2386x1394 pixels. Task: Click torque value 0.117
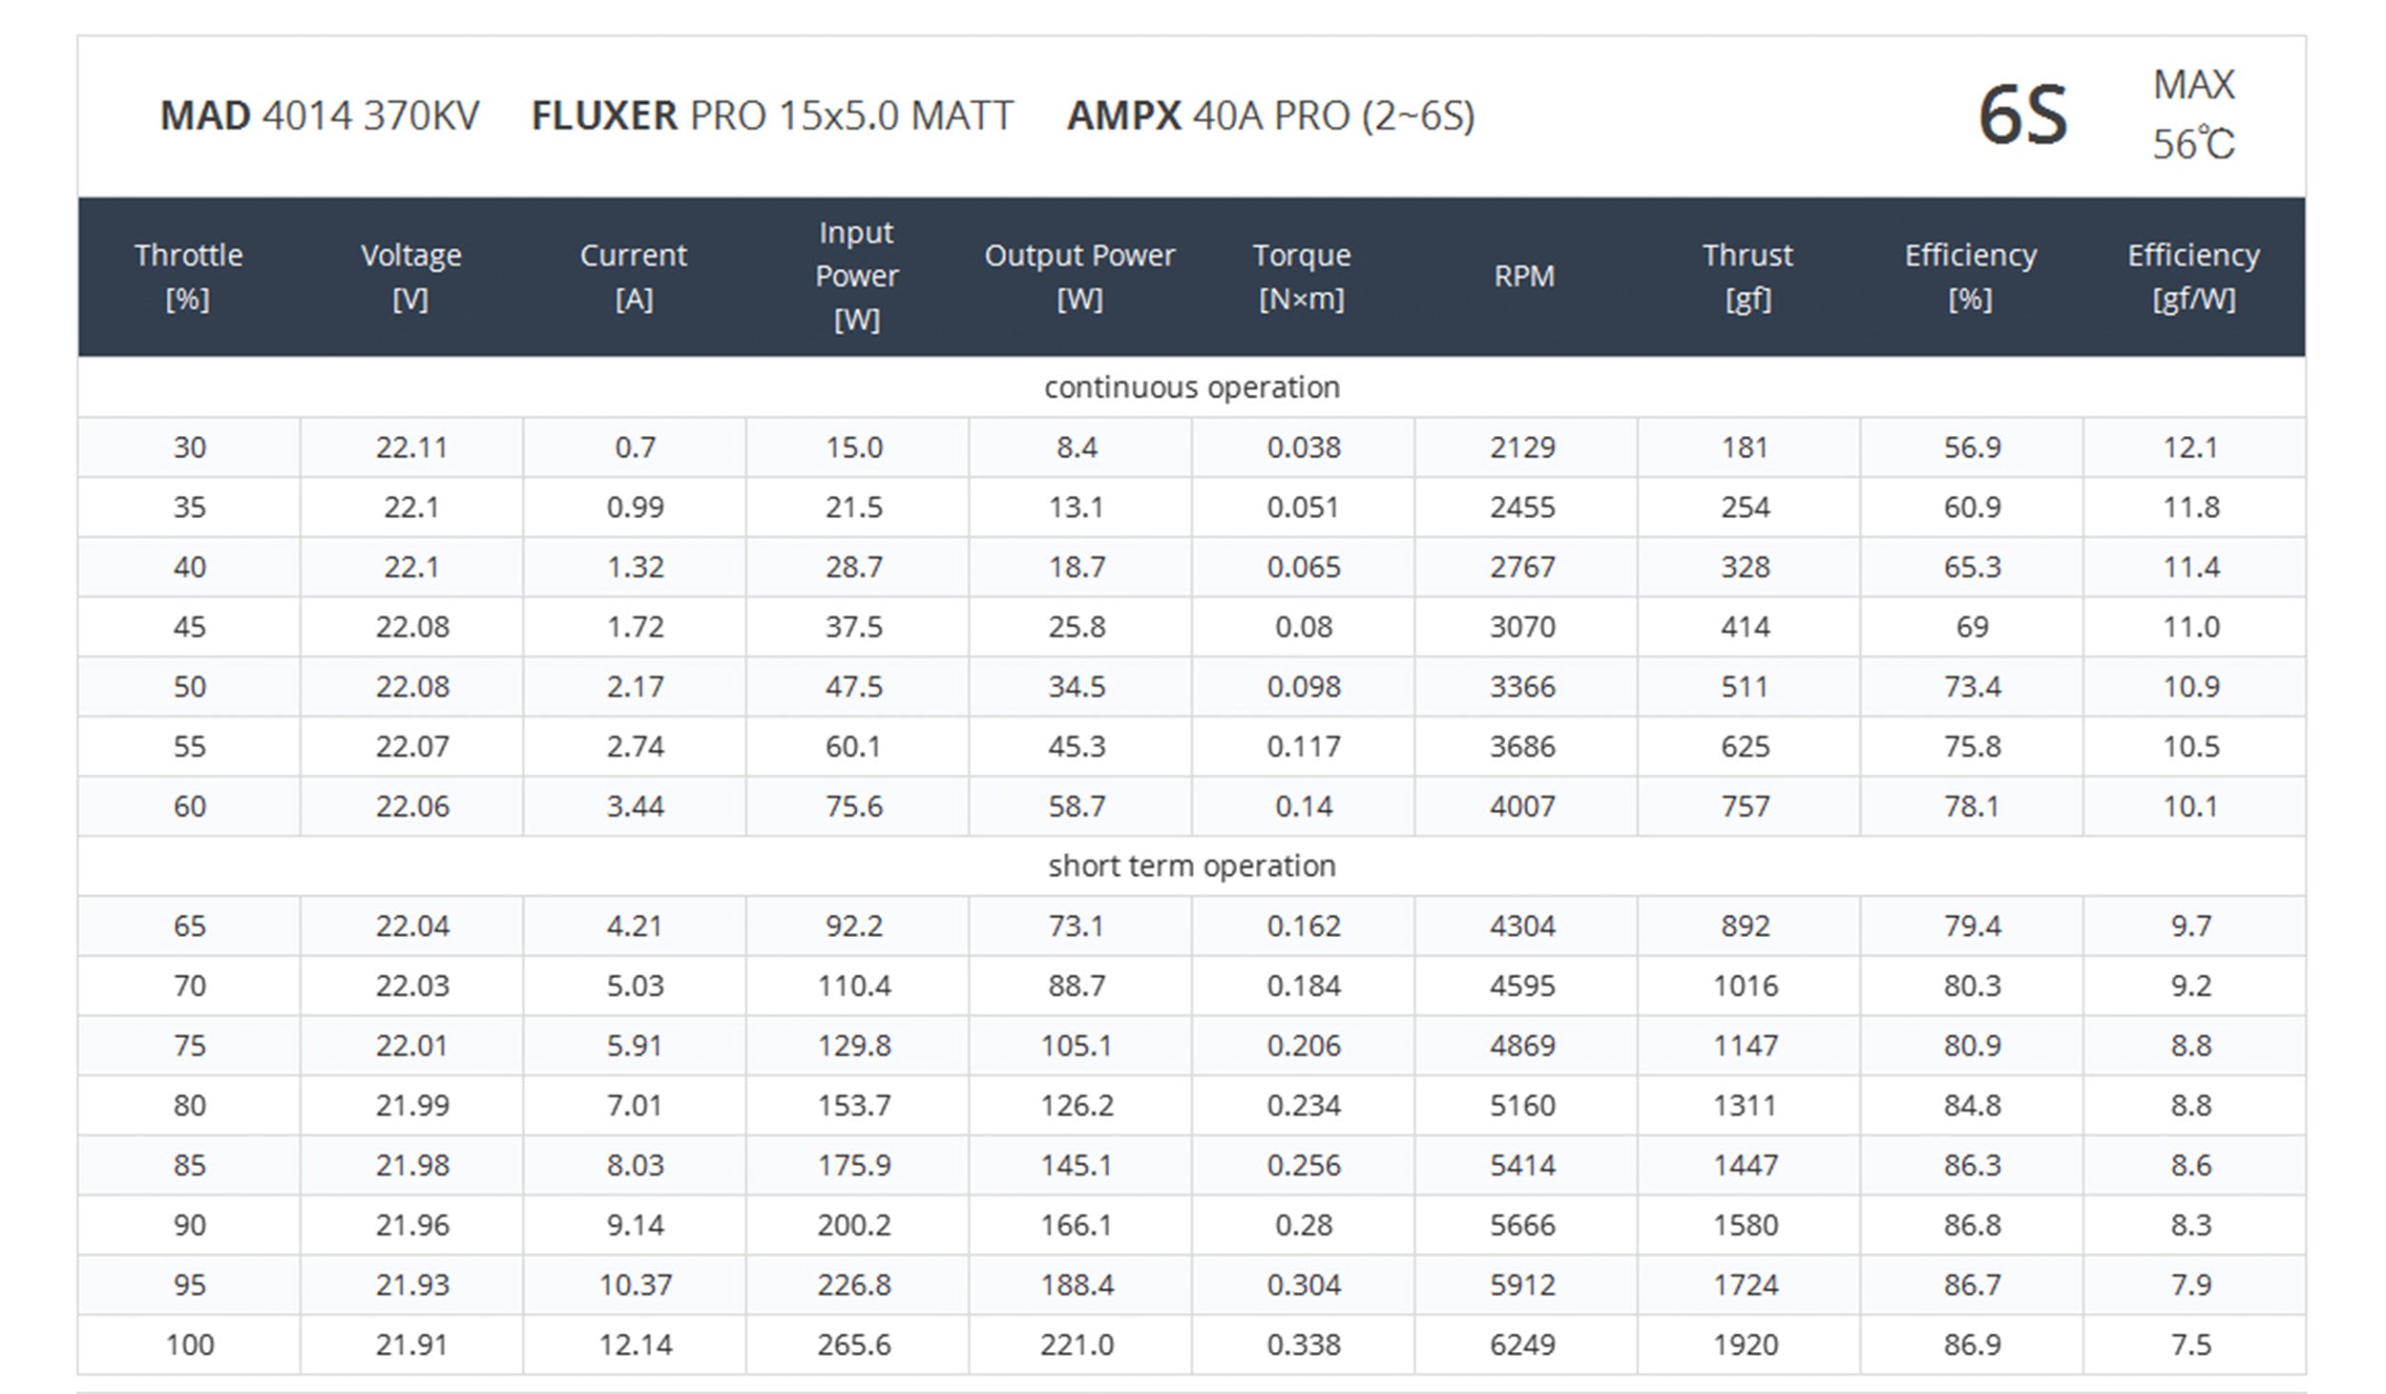pyautogui.click(x=1304, y=747)
